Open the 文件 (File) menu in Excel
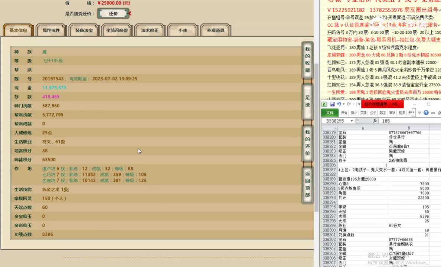Viewport: 441px width, 267px height. click(330, 113)
